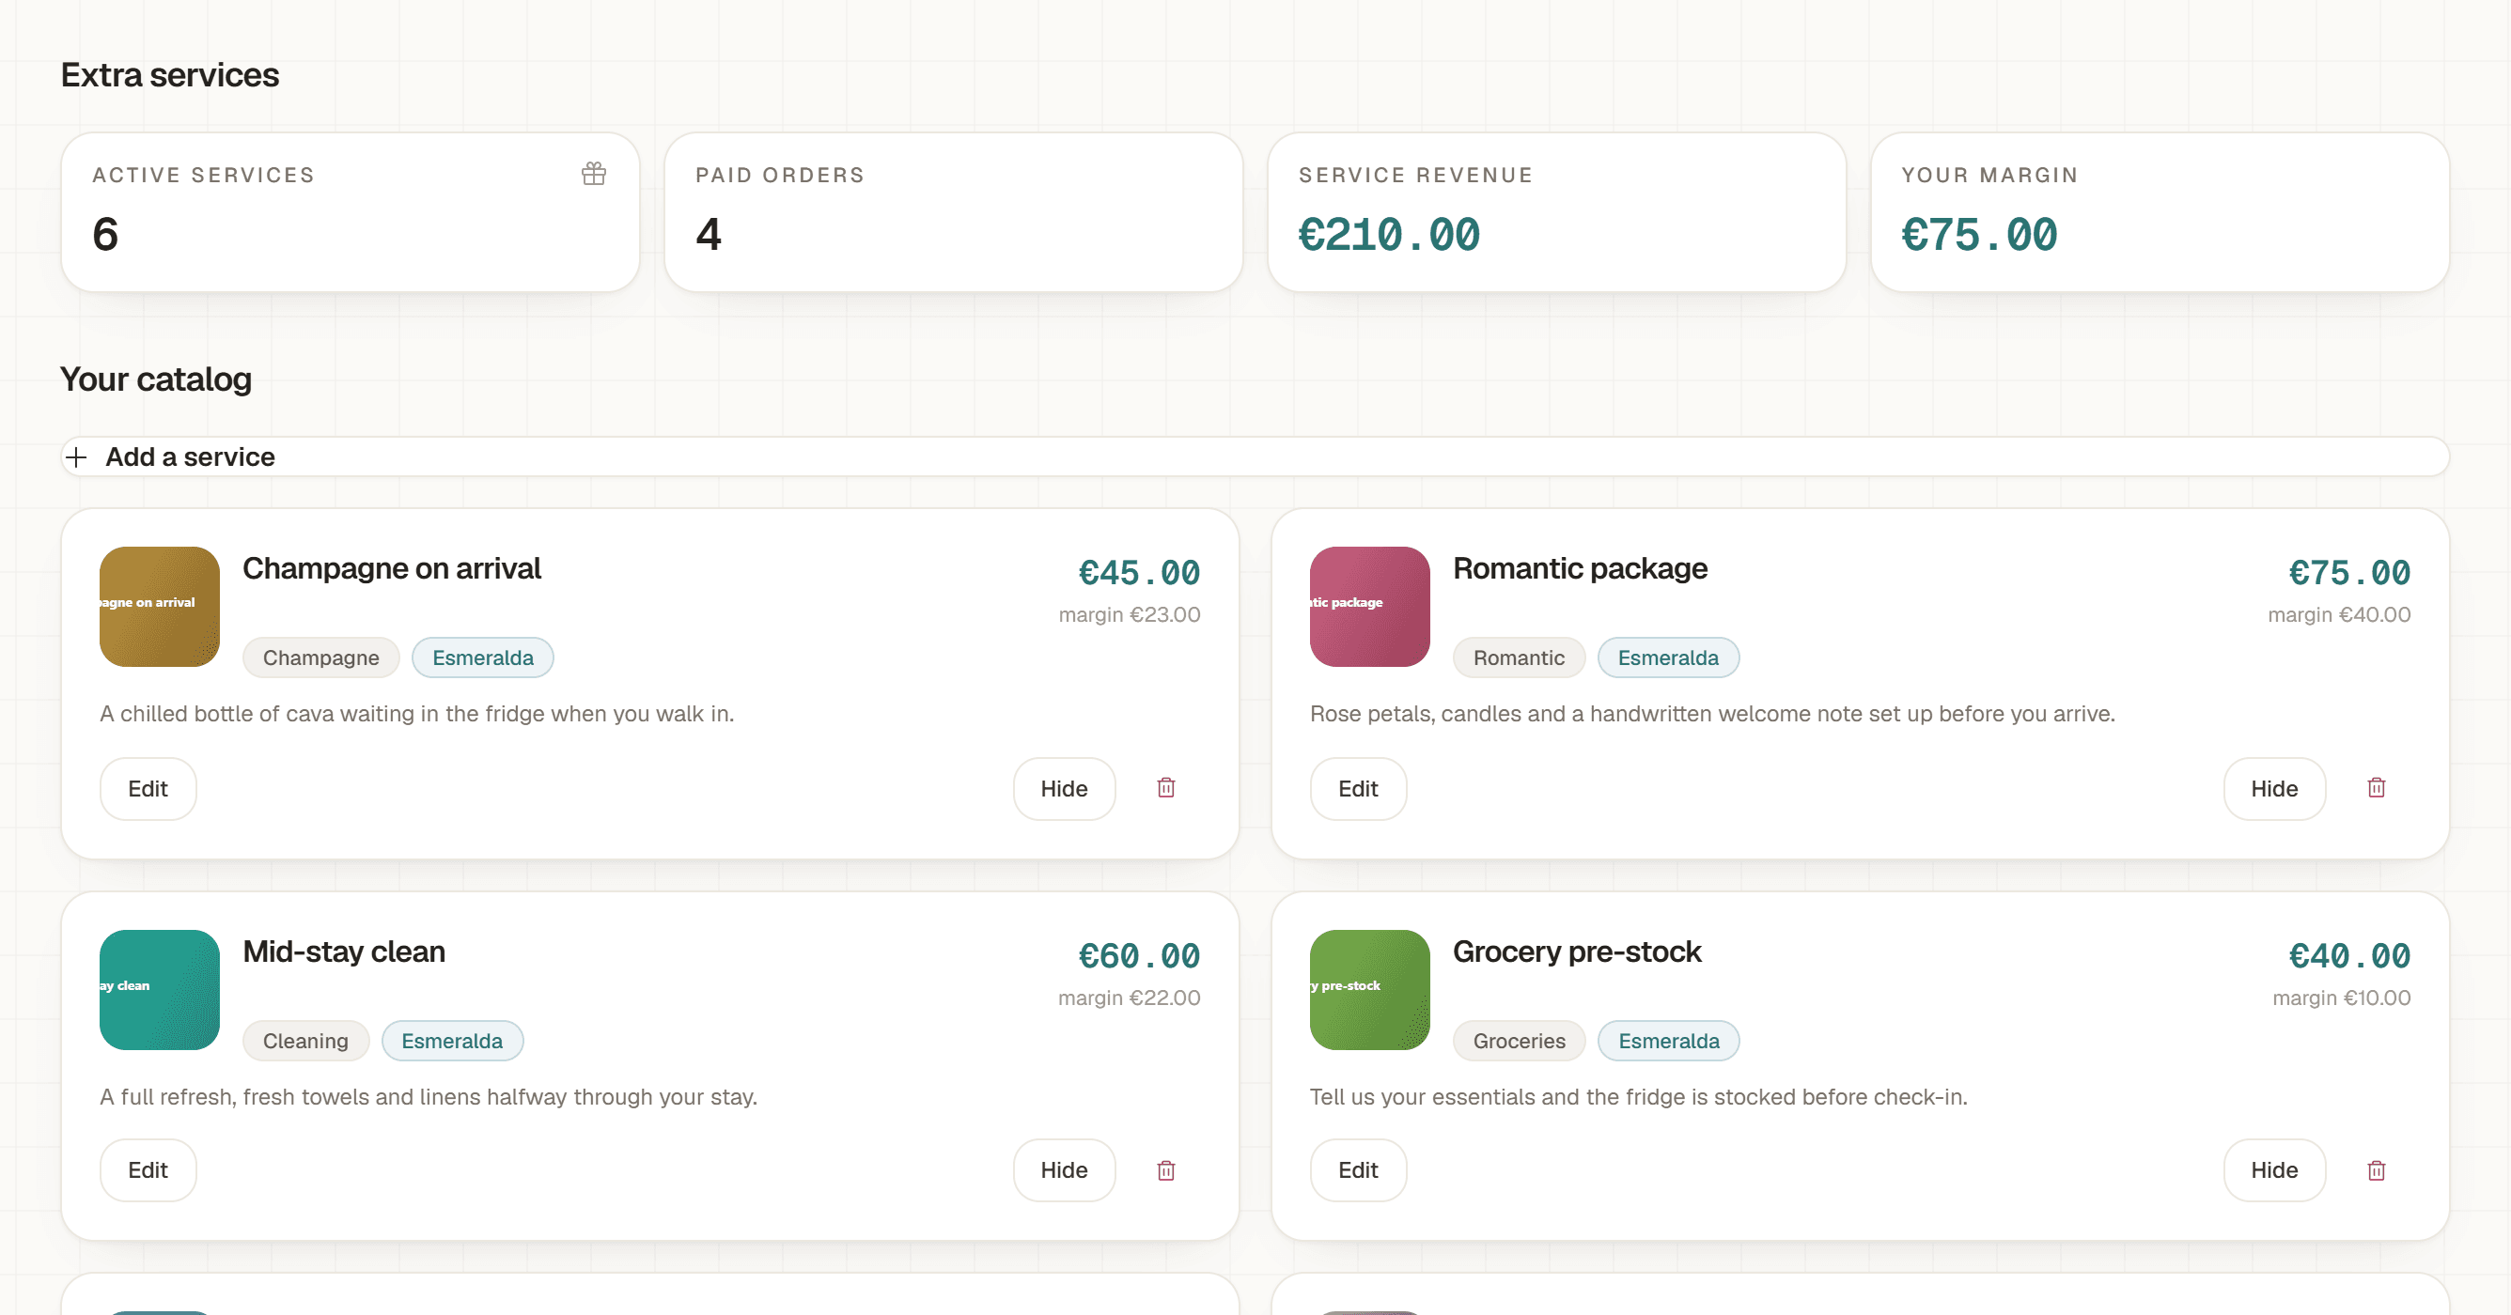Hide the Champagne on arrival service
Screen dimensions: 2511x1315
coord(1064,788)
